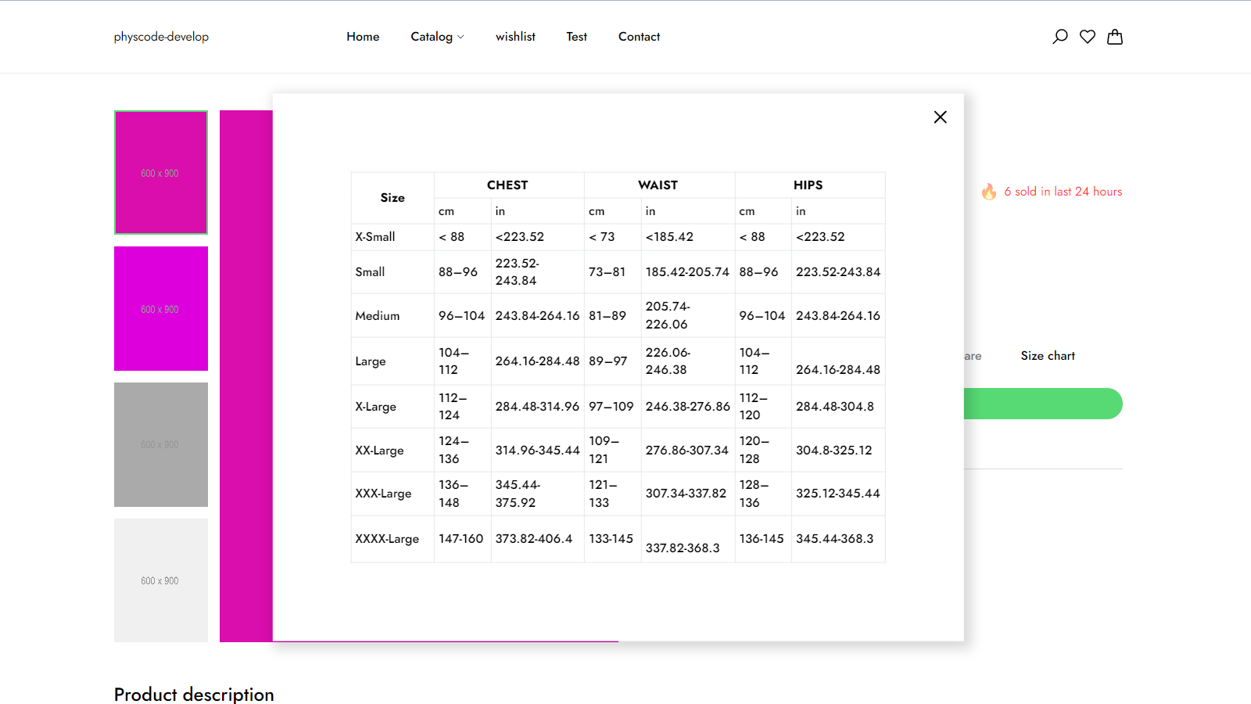Click the Medium row in the size table
1251x704 pixels.
(x=378, y=315)
